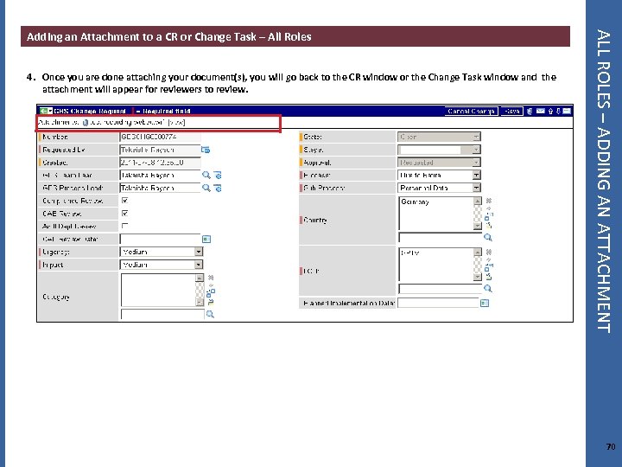Image resolution: width=622 pixels, height=467 pixels.
Task: Click the Cancel Change button
Action: click(x=471, y=112)
